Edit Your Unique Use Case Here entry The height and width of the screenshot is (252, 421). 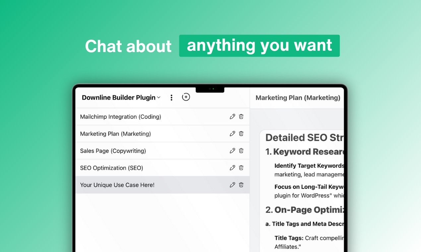[232, 185]
